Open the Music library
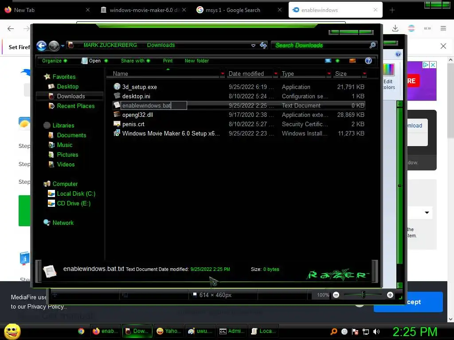This screenshot has width=454, height=340. (65, 145)
